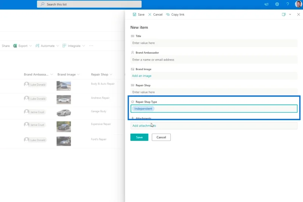Viewport: 303px width, 202px height.
Task: Click Save in the form's top command bar
Action: [139, 14]
